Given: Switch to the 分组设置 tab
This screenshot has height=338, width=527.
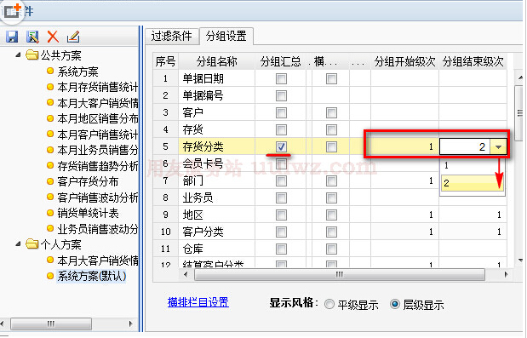Looking at the screenshot, I should (x=226, y=36).
